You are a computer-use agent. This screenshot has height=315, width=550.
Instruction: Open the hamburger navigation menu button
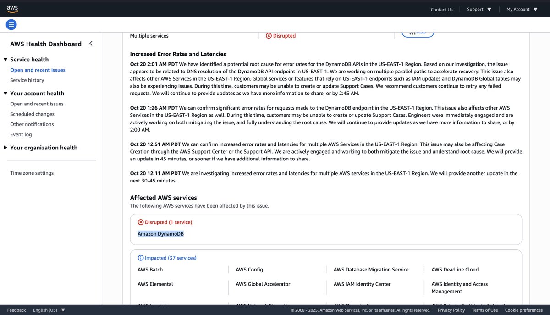tap(11, 24)
